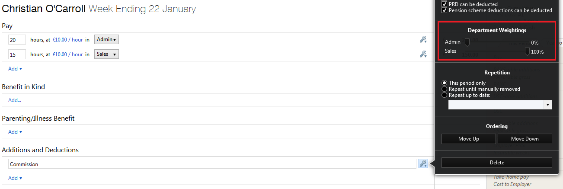
Task: Open wrench settings for Admin pay row
Action: point(423,40)
